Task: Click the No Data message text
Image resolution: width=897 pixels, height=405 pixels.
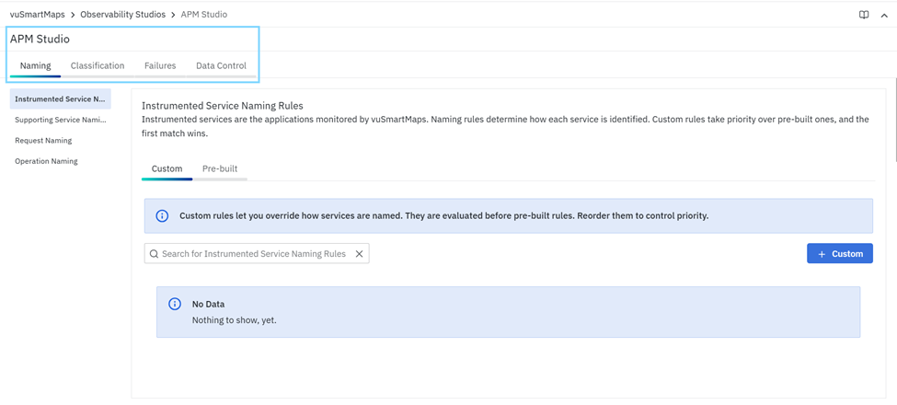Action: coord(208,305)
